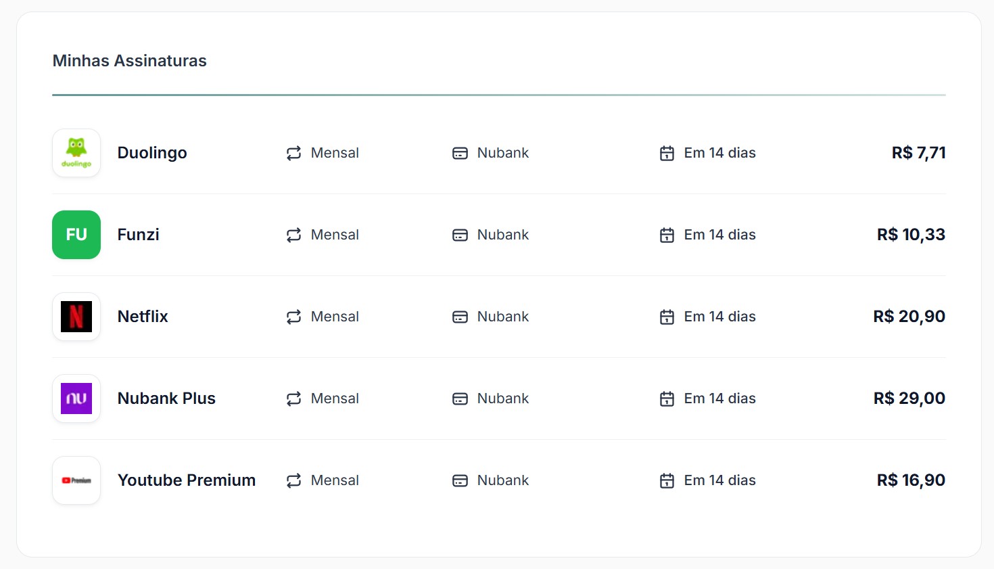Click the Youtube Premium logo icon

click(76, 480)
